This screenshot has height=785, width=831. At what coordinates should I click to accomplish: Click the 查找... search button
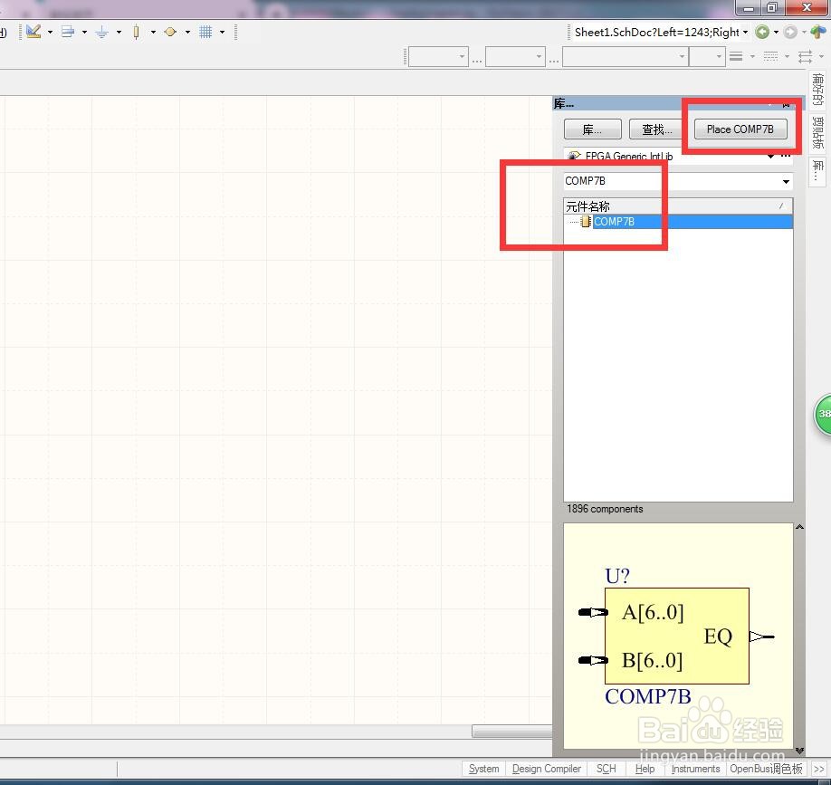click(x=657, y=129)
